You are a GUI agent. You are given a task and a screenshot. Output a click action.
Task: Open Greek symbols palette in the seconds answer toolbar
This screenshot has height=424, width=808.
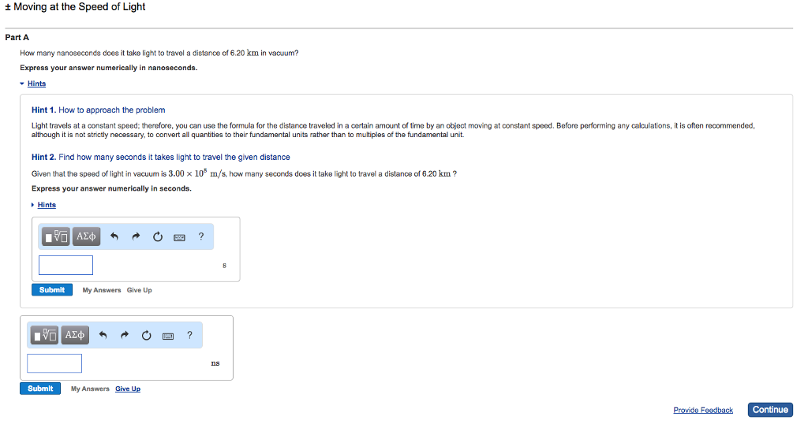click(x=86, y=236)
